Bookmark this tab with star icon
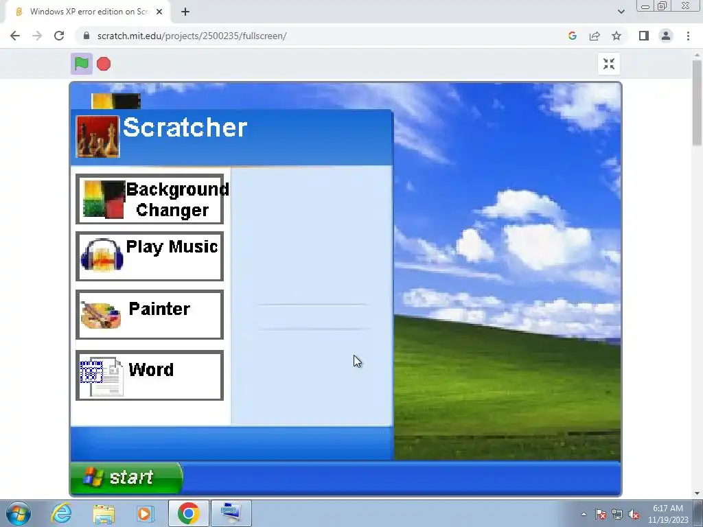Screen dimensions: 703x527 [x=616, y=36]
